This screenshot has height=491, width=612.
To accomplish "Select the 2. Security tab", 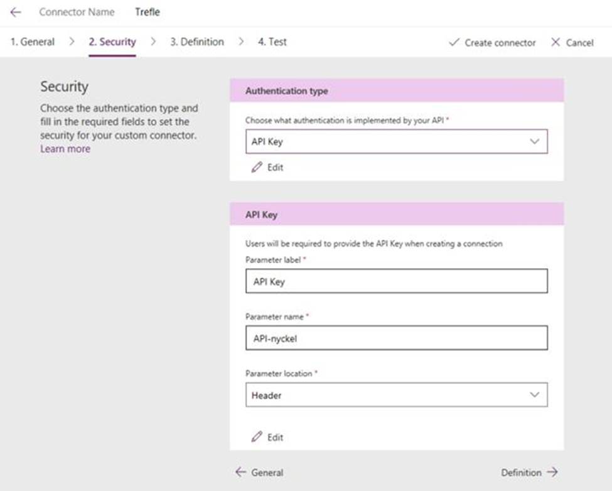I will click(x=112, y=42).
